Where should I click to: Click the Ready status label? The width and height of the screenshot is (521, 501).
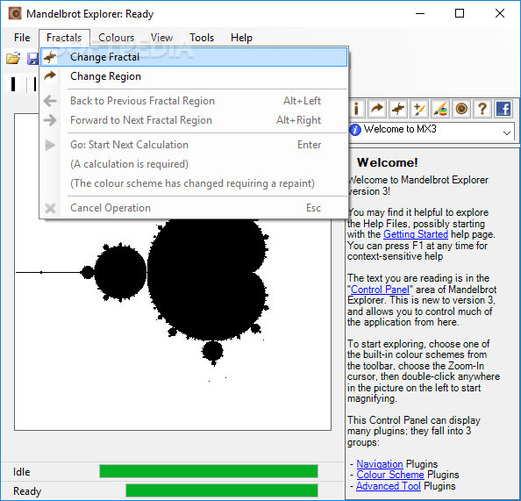tap(27, 491)
